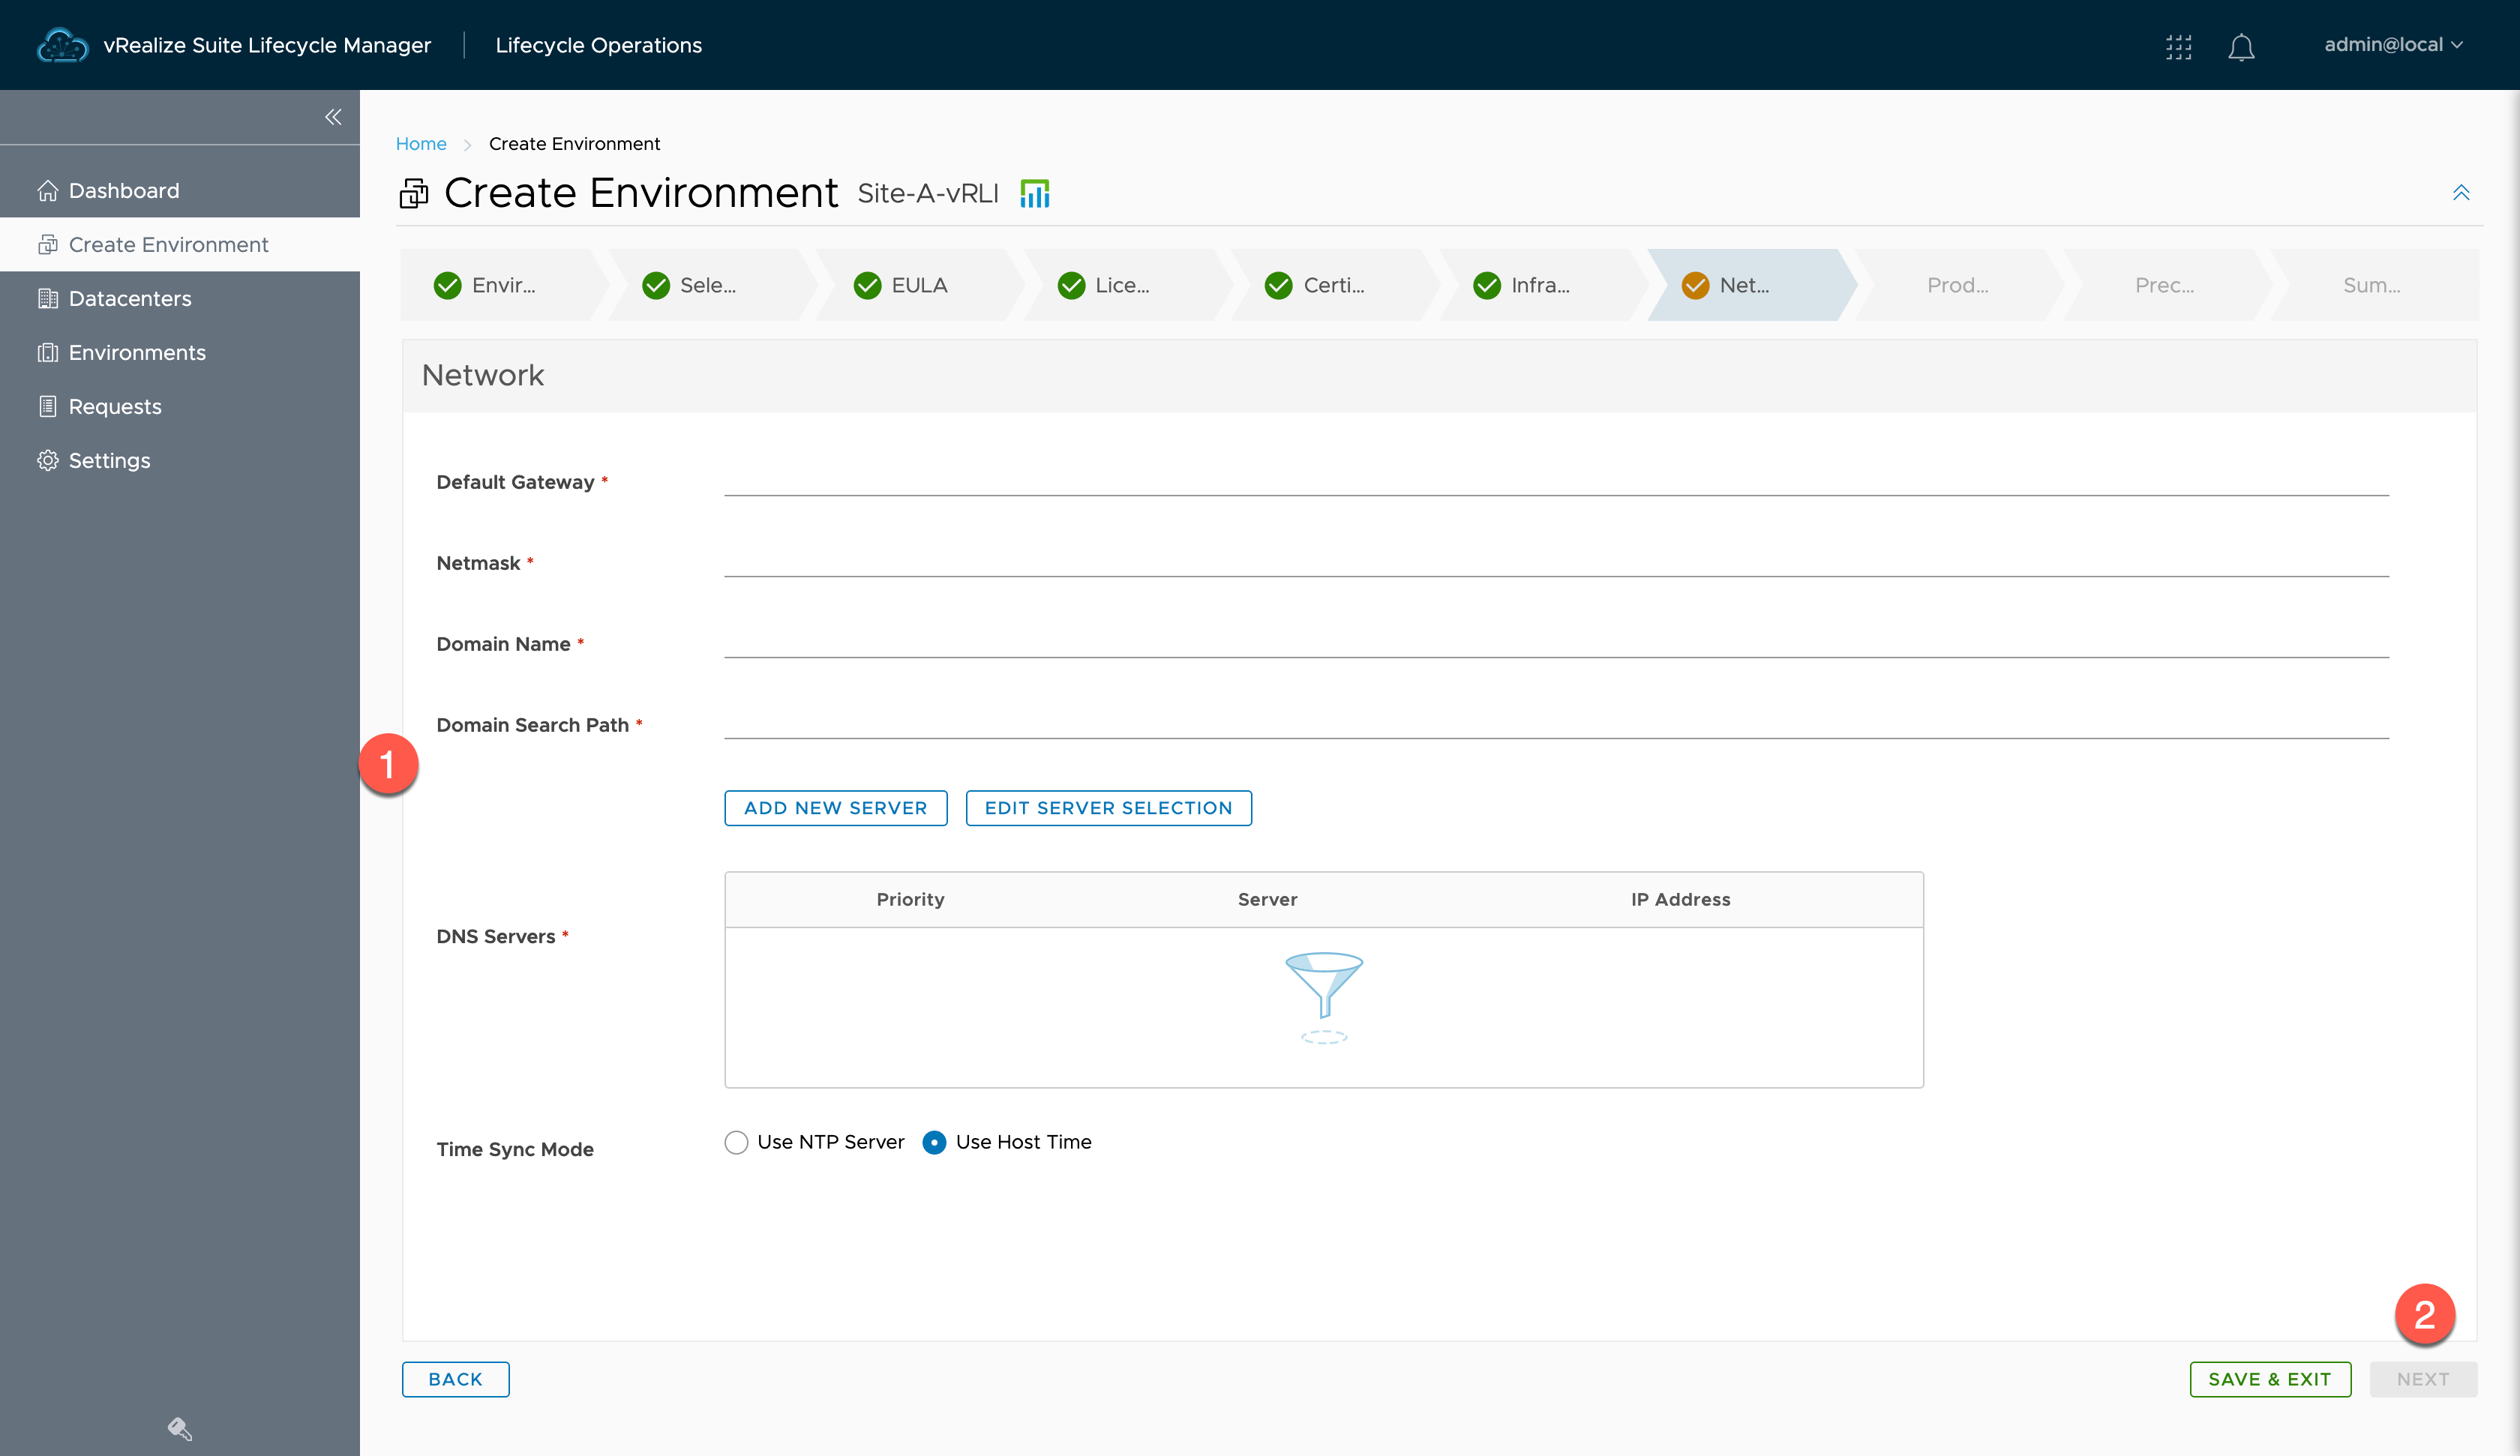The image size is (2520, 1456).
Task: Click the Server column header
Action: [1267, 899]
